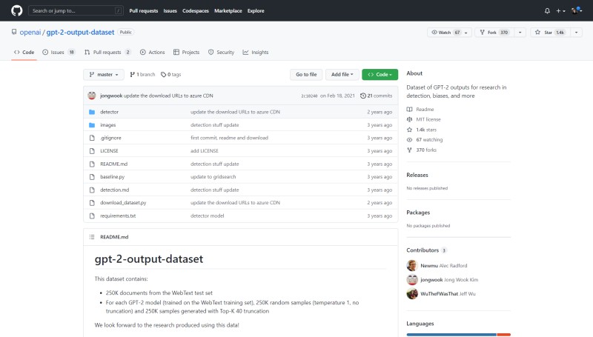The height and width of the screenshot is (337, 593).
Task: Open the Releases sidebar heading
Action: tap(417, 175)
